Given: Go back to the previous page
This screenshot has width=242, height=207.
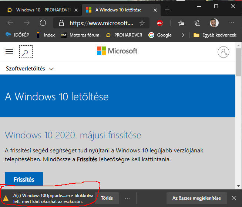Looking at the screenshot, I should (x=10, y=23).
